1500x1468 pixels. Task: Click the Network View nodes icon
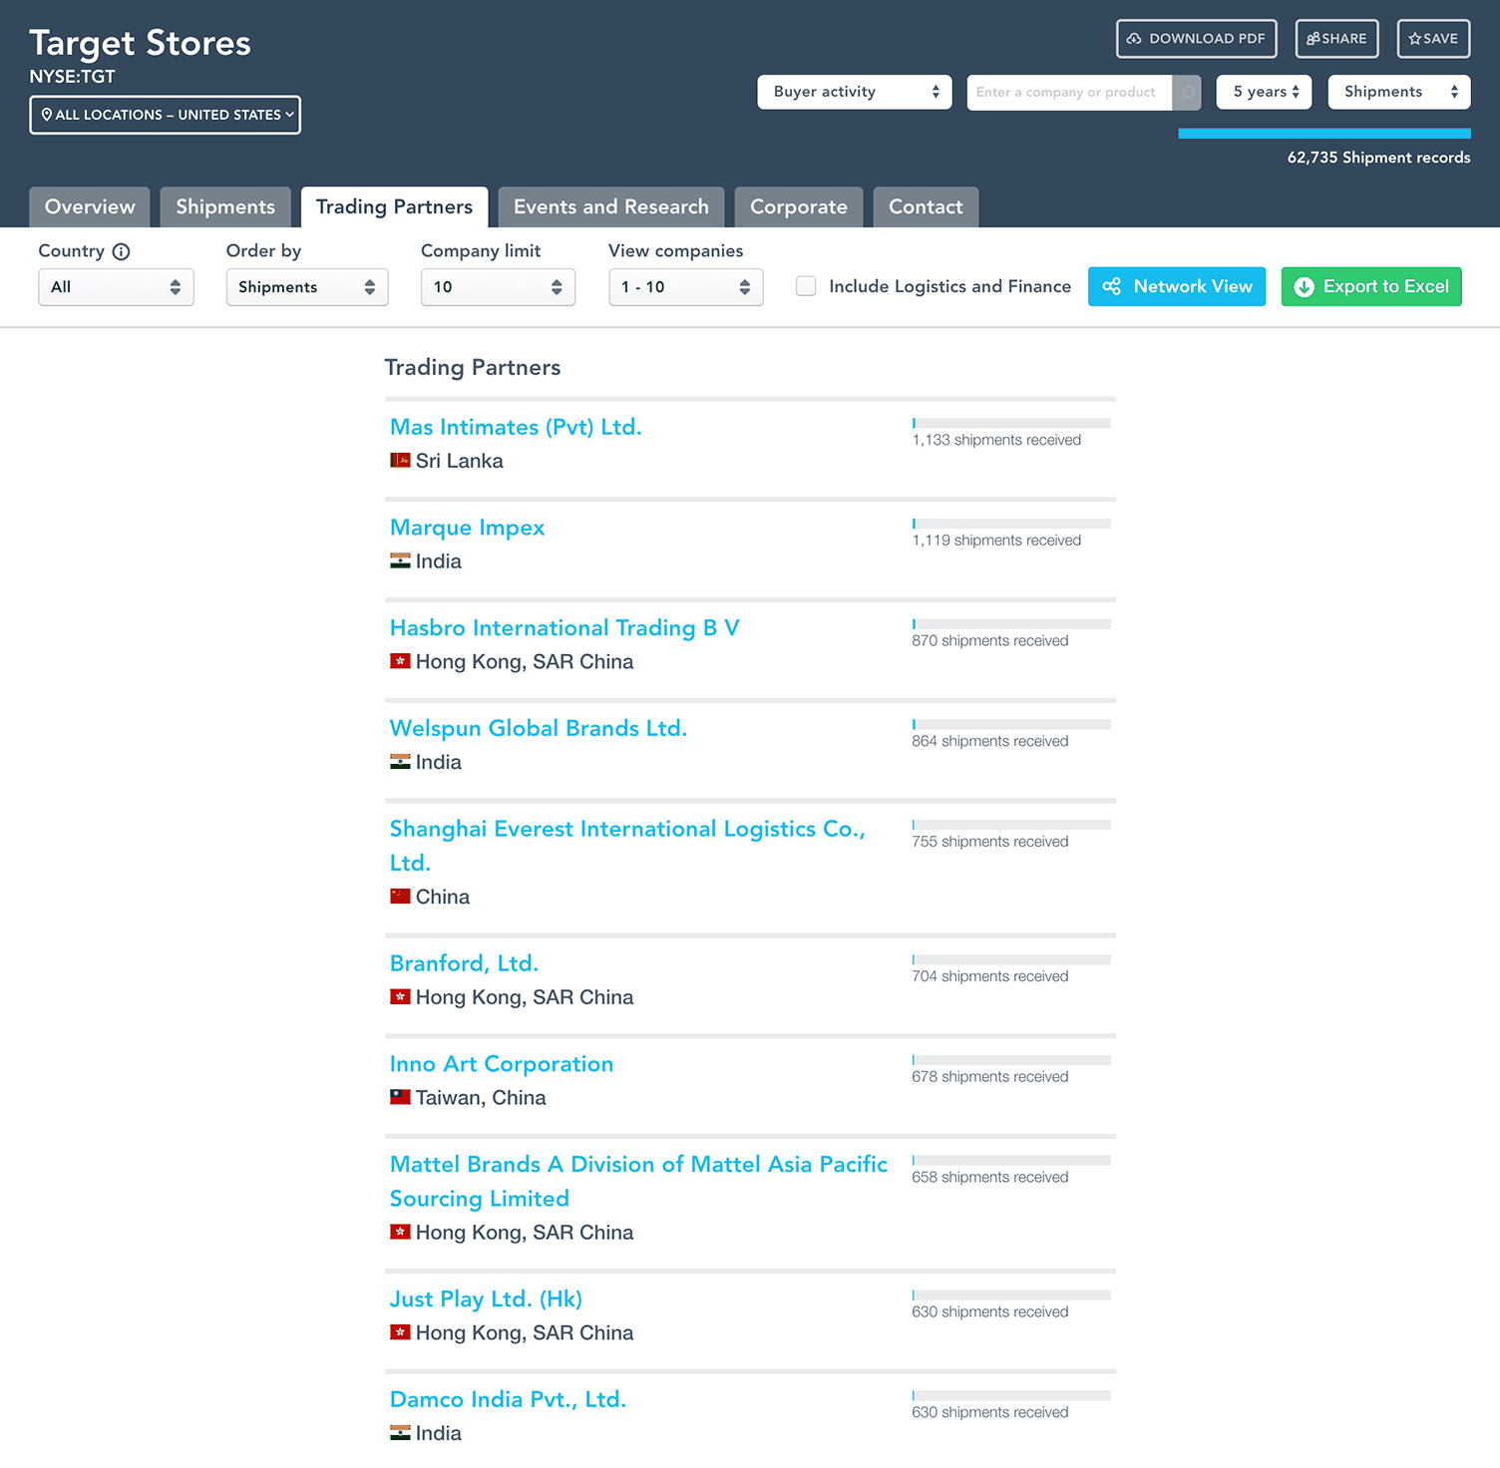point(1111,287)
